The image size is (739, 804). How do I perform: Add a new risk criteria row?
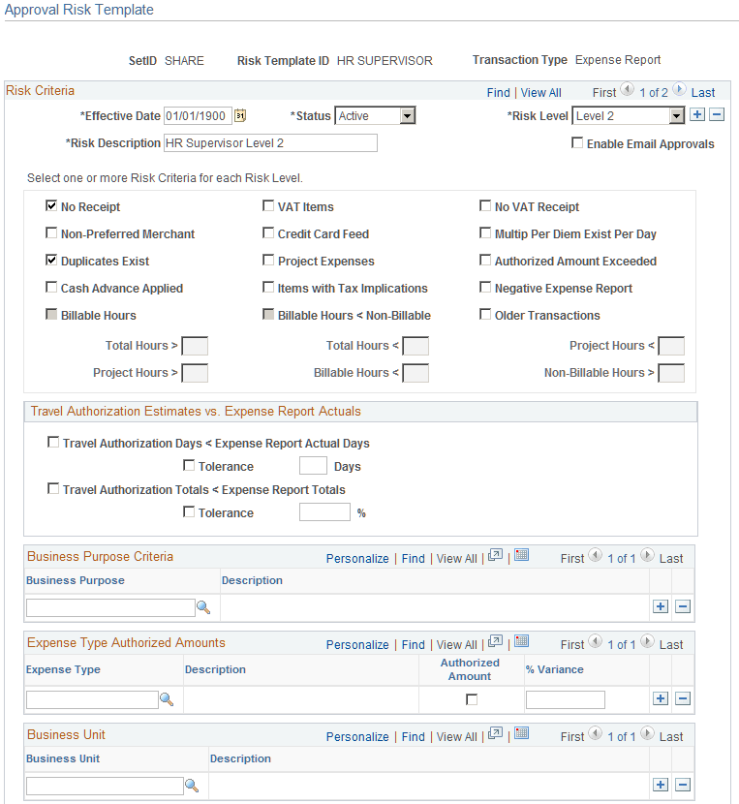[699, 114]
